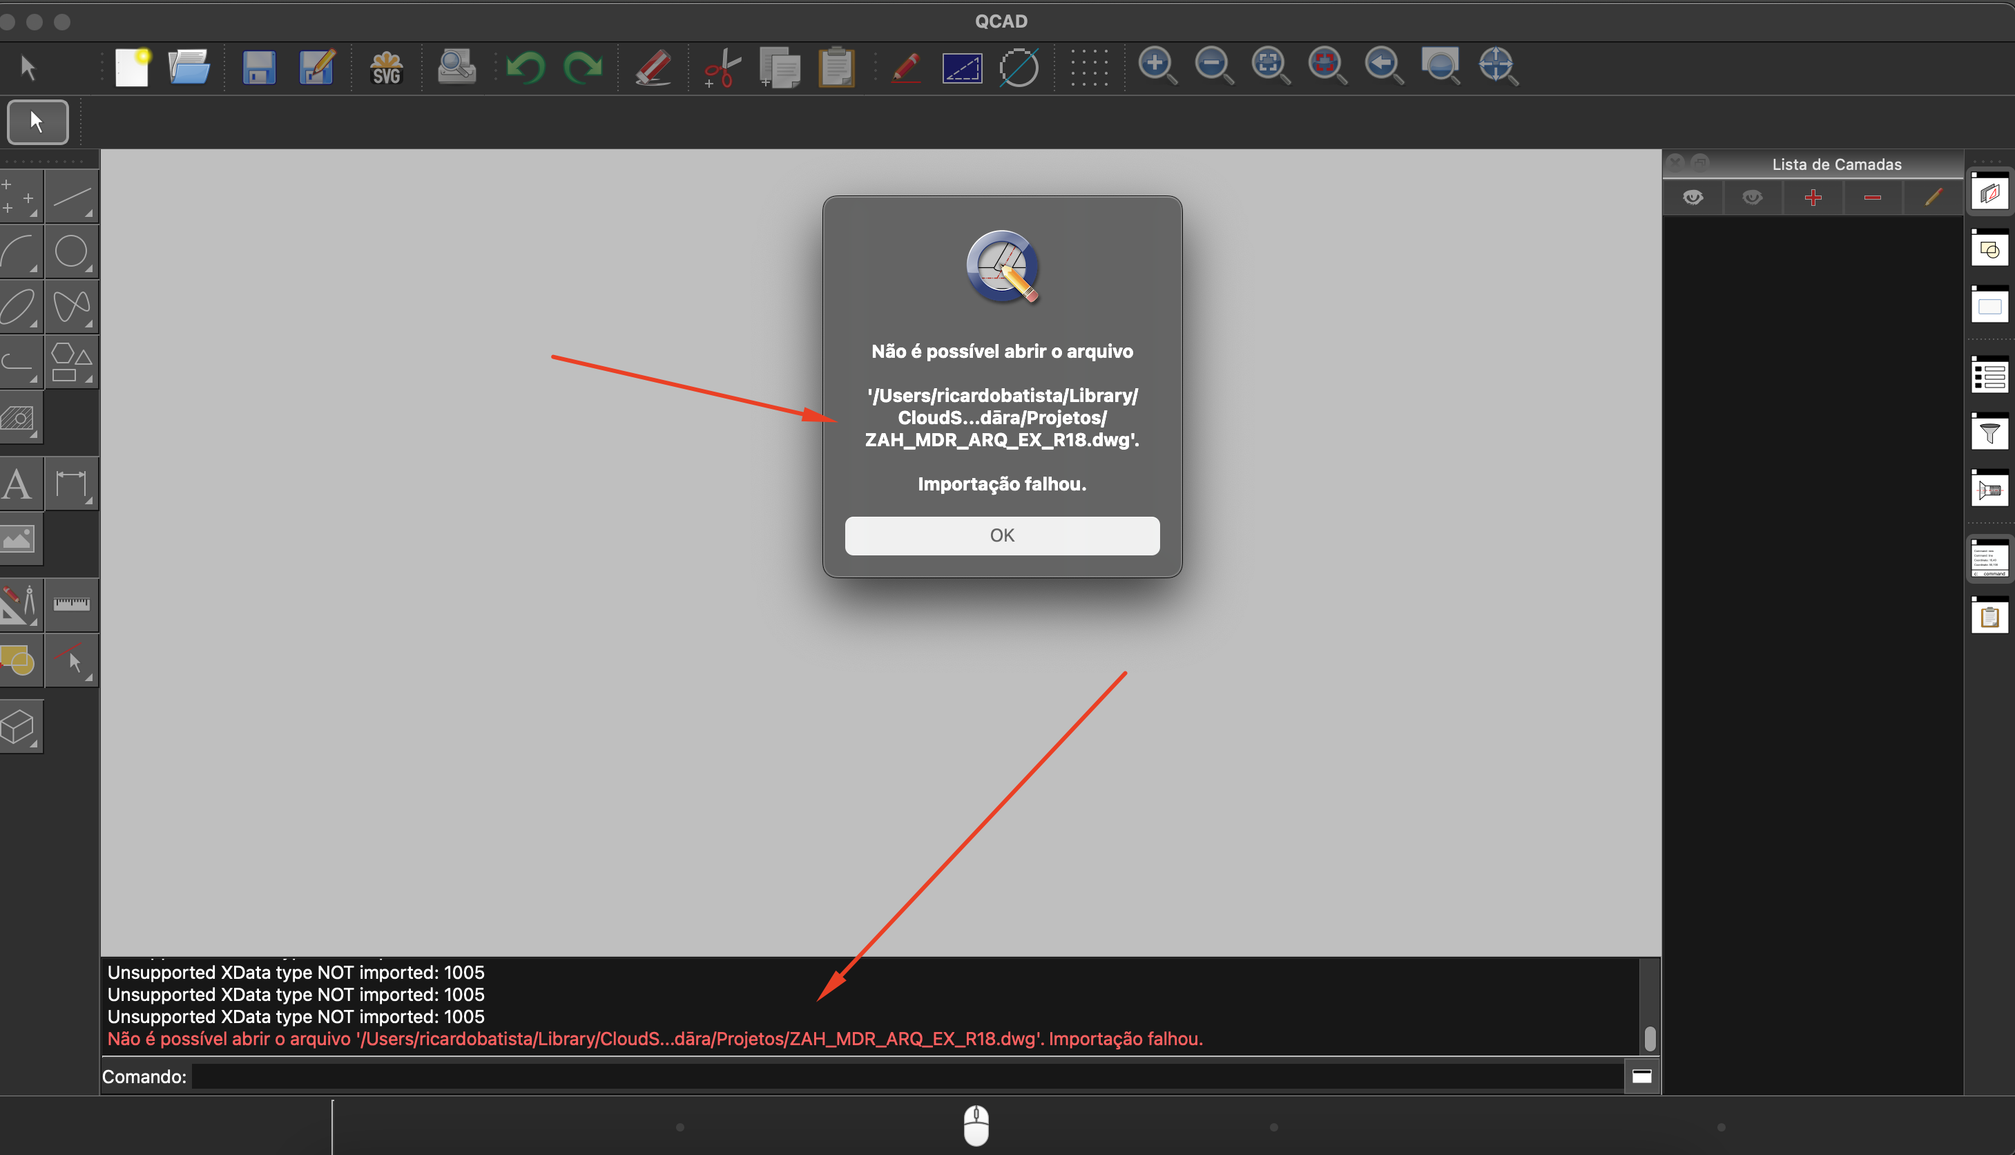Image resolution: width=2015 pixels, height=1155 pixels.
Task: Add a new layer with the red plus button
Action: coord(1813,197)
